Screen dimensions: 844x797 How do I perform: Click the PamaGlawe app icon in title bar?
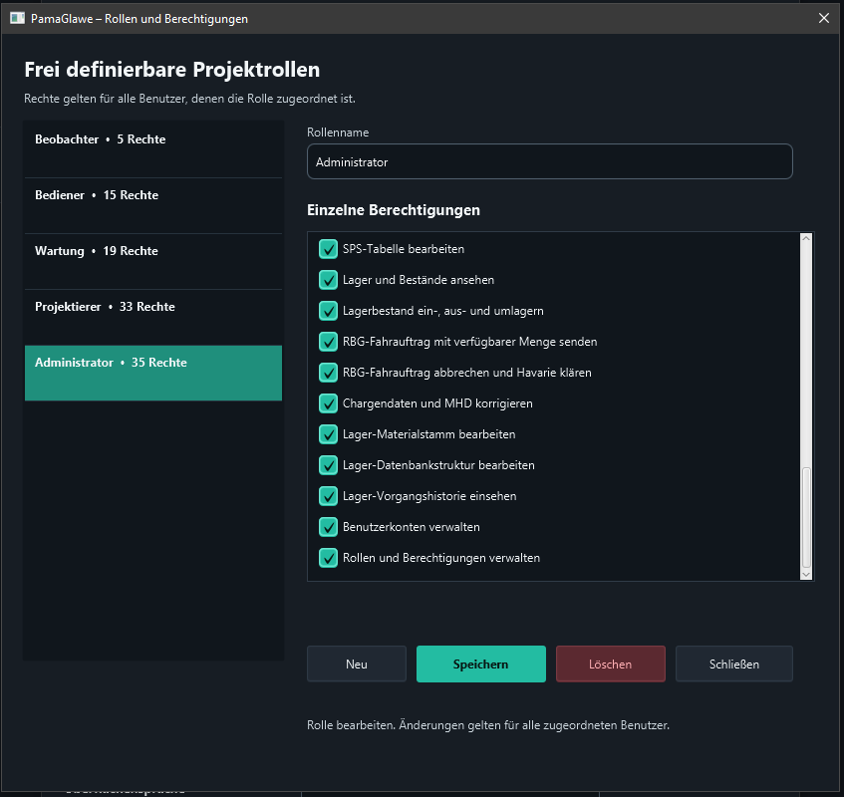tap(17, 18)
